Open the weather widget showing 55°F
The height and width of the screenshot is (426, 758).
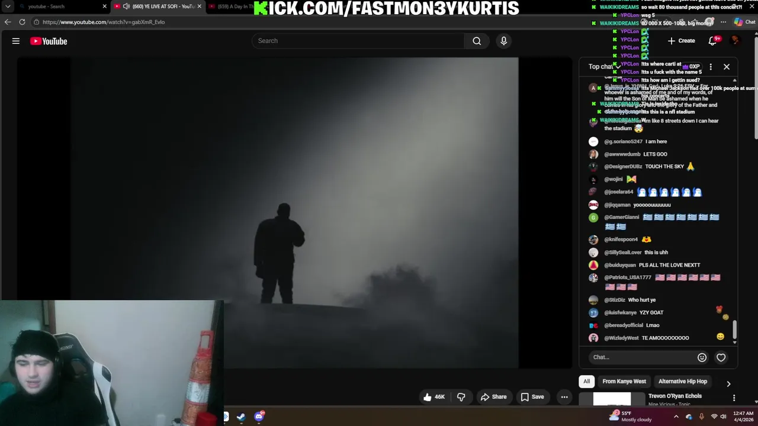tap(631, 416)
